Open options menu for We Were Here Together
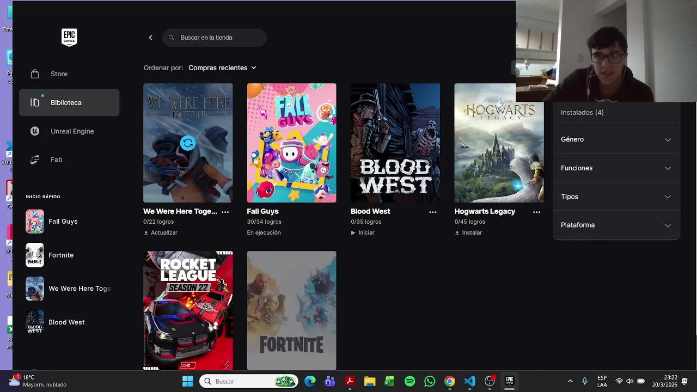This screenshot has width=697, height=392. [225, 212]
